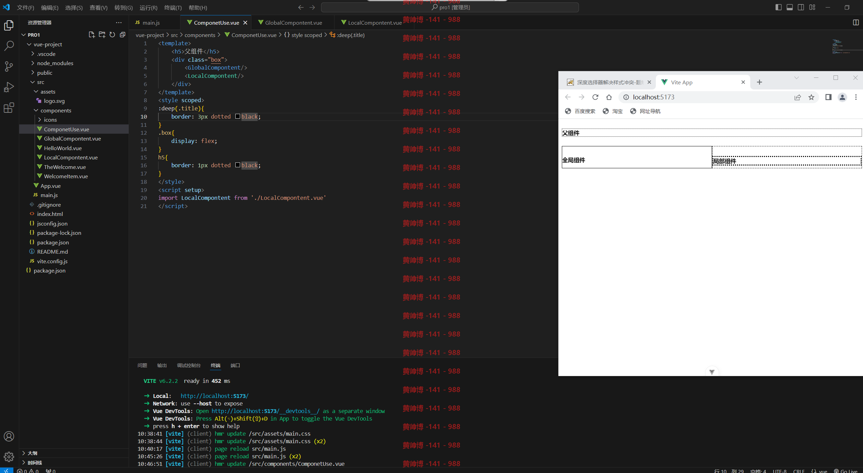Expand the node_modules folder

(x=33, y=63)
